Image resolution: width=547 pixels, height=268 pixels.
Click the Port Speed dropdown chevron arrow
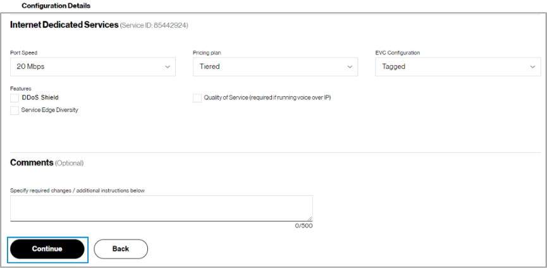(x=168, y=66)
